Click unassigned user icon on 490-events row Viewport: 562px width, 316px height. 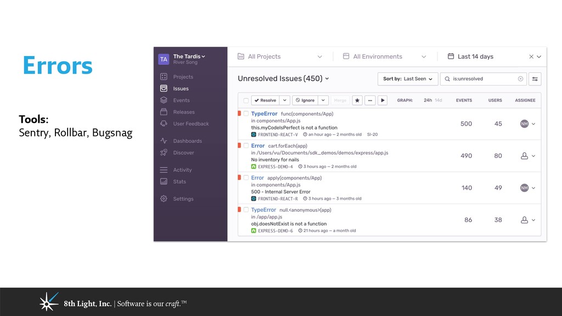pos(524,156)
